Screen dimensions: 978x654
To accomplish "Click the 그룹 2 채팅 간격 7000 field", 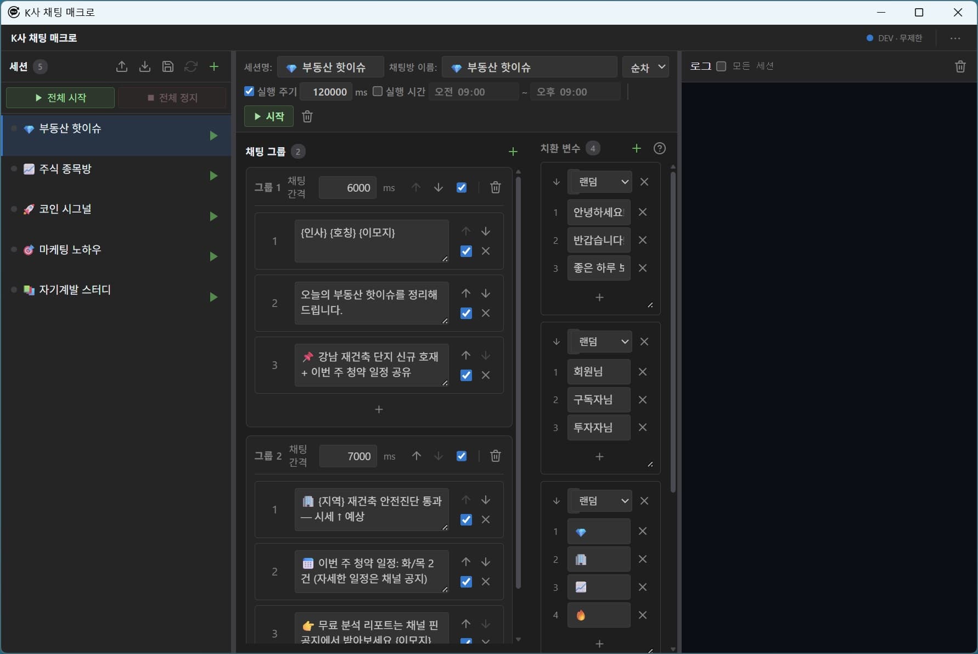I will click(348, 456).
